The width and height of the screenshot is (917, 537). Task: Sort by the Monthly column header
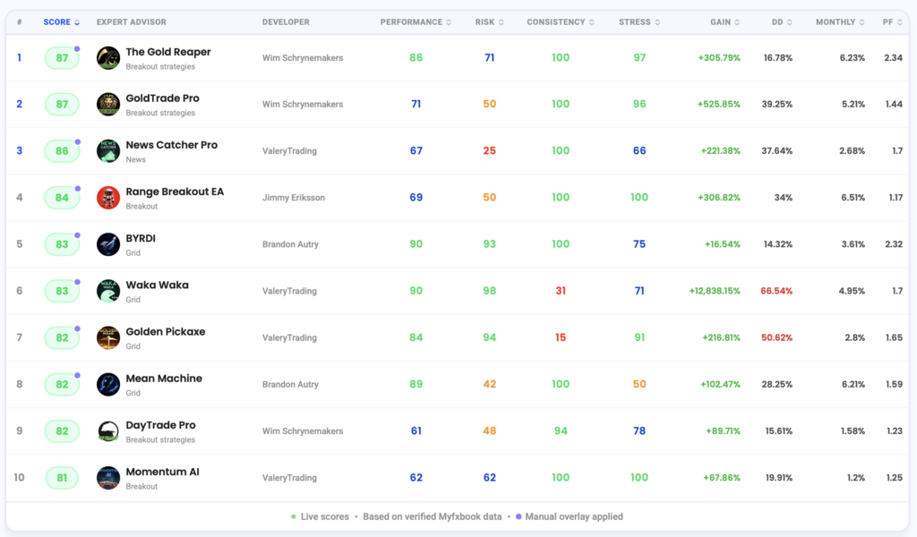point(840,22)
